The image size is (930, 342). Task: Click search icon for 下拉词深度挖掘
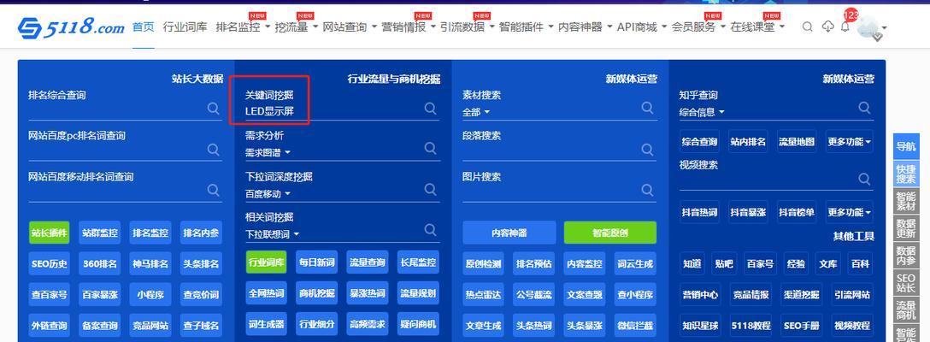pos(431,190)
